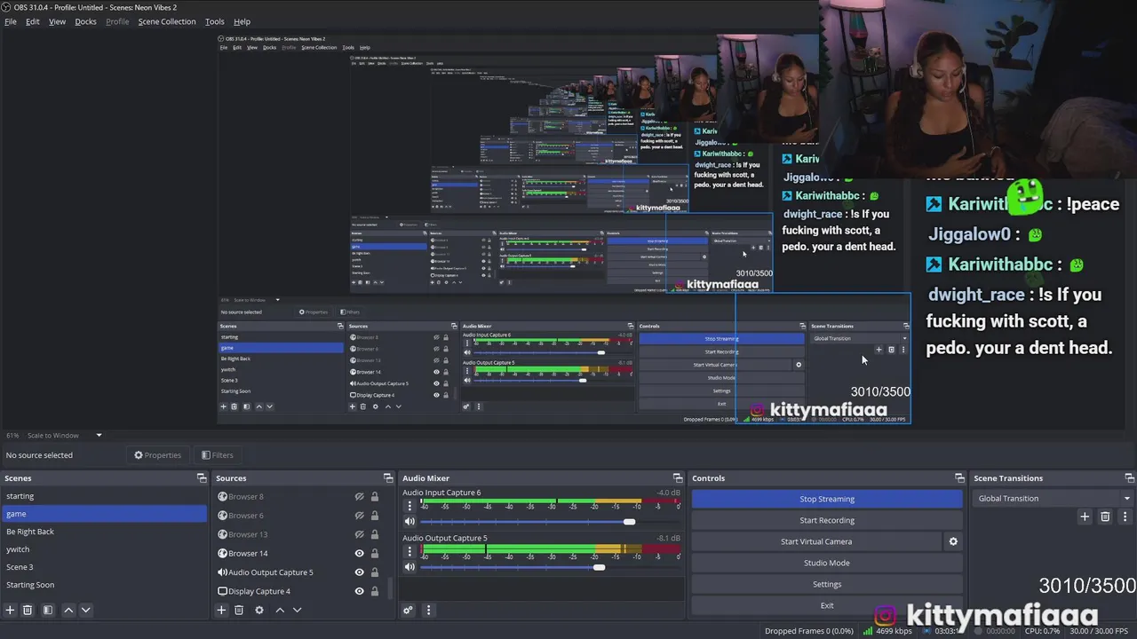This screenshot has height=639, width=1137.
Task: Open the Docks menu
Action: tap(85, 21)
